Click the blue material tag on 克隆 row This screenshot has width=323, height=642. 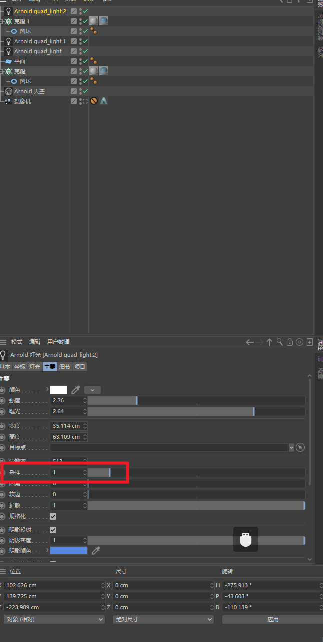104,71
